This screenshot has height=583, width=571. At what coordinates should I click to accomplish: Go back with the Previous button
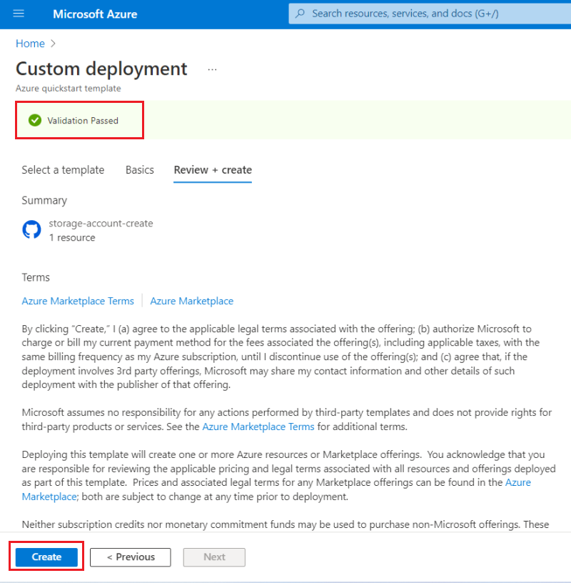click(x=131, y=557)
